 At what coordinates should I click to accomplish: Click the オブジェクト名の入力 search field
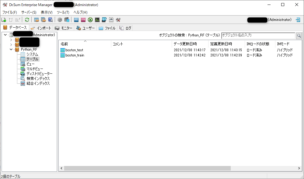[258, 35]
